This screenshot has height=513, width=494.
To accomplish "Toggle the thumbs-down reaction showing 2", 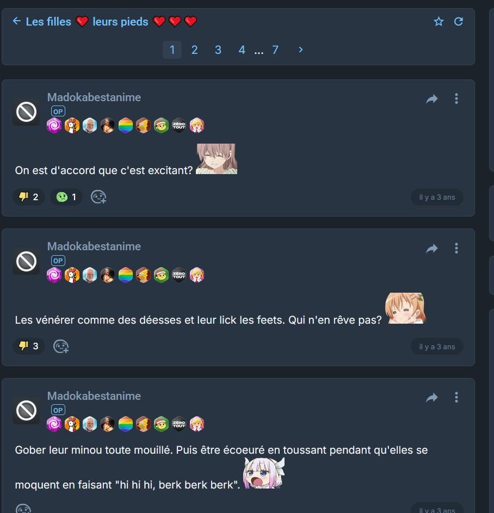I will tap(29, 197).
